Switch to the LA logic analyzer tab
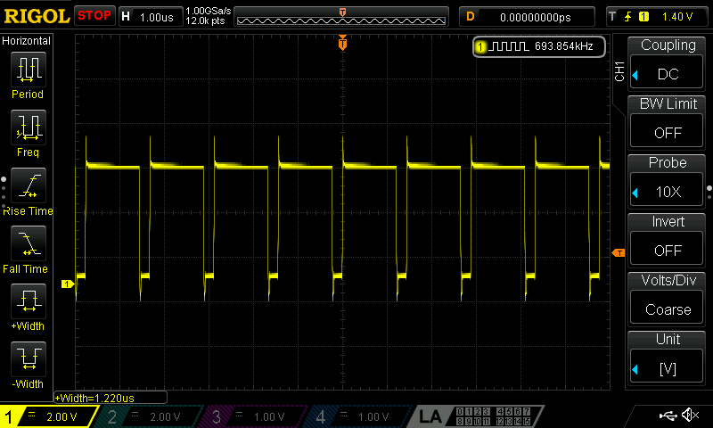 [x=431, y=416]
